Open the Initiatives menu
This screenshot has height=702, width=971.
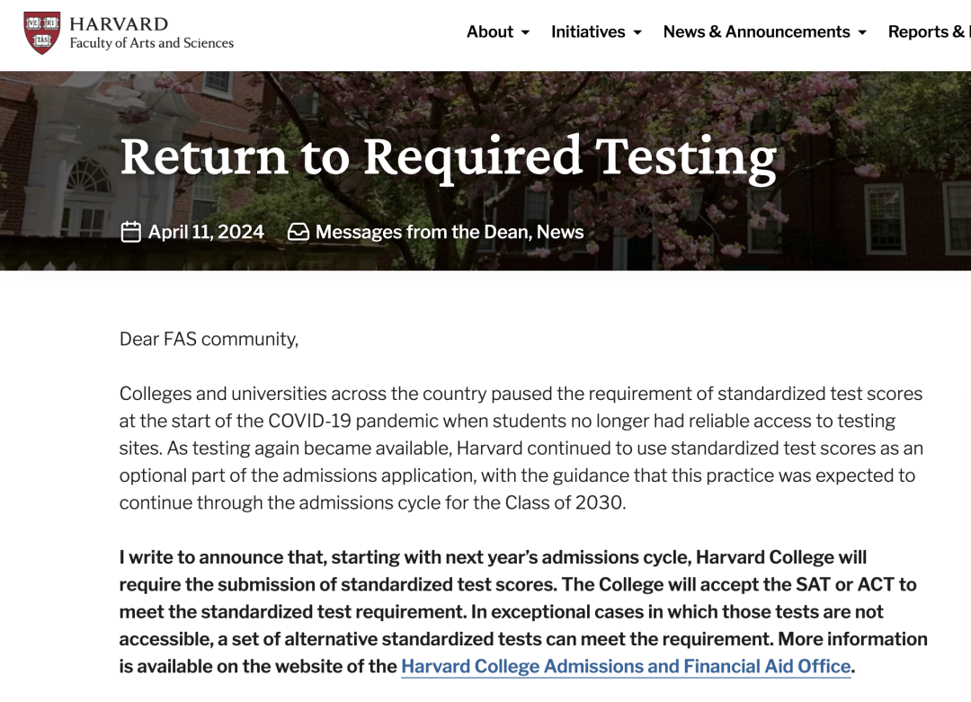pos(596,31)
